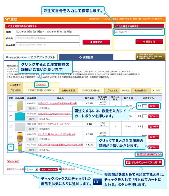
Task: Click the blue index folder product image
Action: (20, 116)
